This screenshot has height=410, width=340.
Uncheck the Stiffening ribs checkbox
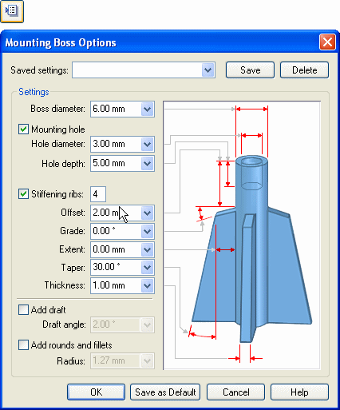pos(23,194)
